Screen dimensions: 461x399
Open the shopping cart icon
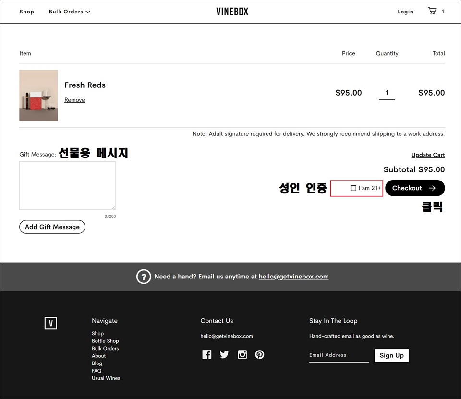click(432, 11)
